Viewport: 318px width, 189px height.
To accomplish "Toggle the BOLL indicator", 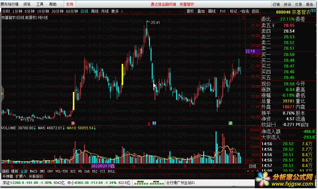I will pos(111,171).
